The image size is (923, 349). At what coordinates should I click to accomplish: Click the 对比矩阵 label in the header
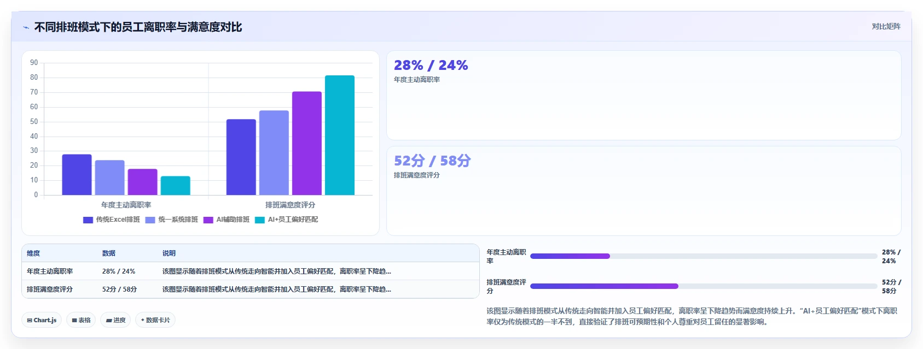886,26
